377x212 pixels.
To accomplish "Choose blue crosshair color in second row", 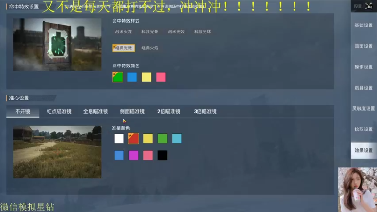I will [x=119, y=155].
